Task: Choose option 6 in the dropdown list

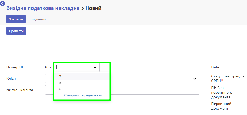Action: [x=82, y=89]
